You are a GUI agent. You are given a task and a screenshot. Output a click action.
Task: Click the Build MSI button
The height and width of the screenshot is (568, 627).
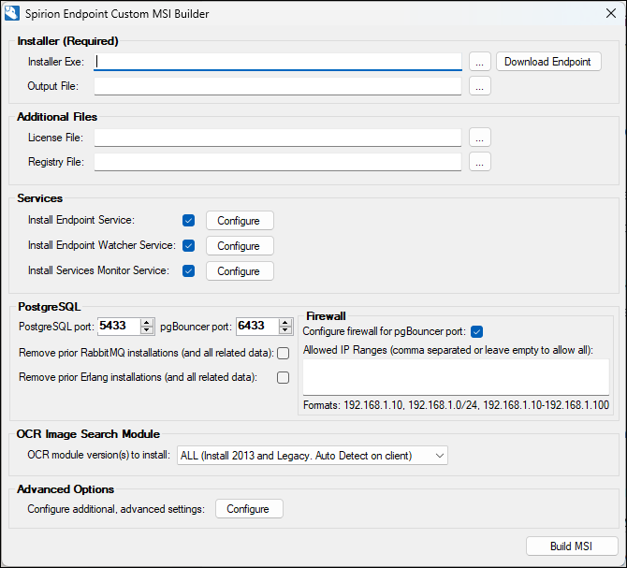coord(571,546)
